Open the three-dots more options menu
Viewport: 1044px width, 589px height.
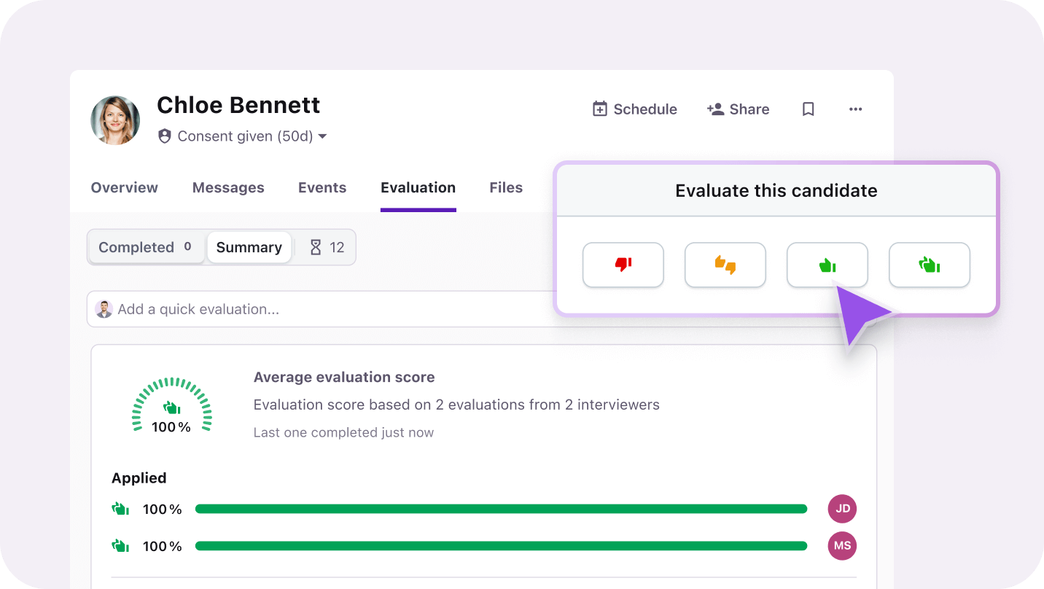(855, 109)
